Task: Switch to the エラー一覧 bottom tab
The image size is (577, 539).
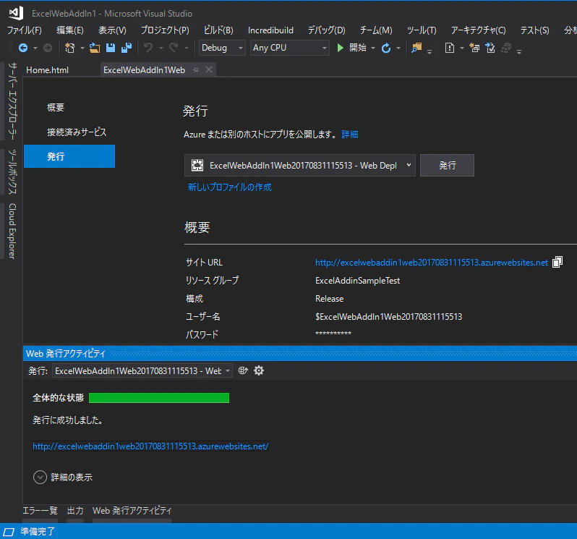Action: coord(40,511)
